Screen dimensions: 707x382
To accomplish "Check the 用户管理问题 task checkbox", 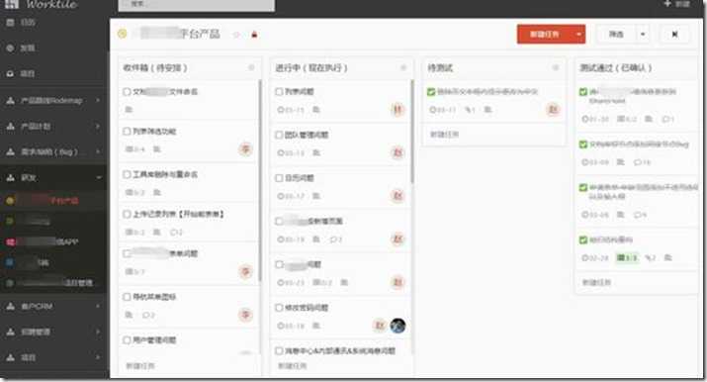I will tap(127, 340).
